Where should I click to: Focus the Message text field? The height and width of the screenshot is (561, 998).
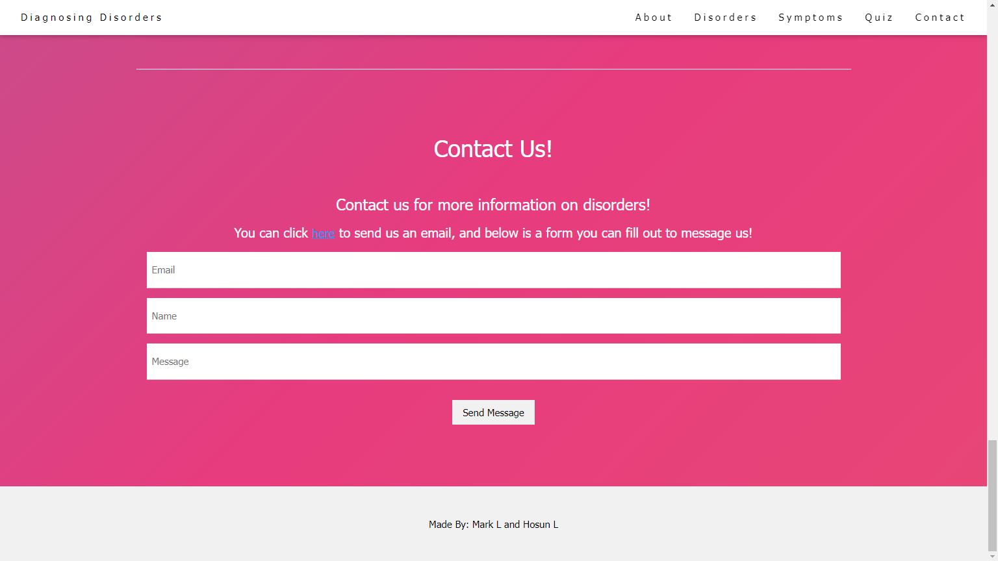tap(493, 361)
